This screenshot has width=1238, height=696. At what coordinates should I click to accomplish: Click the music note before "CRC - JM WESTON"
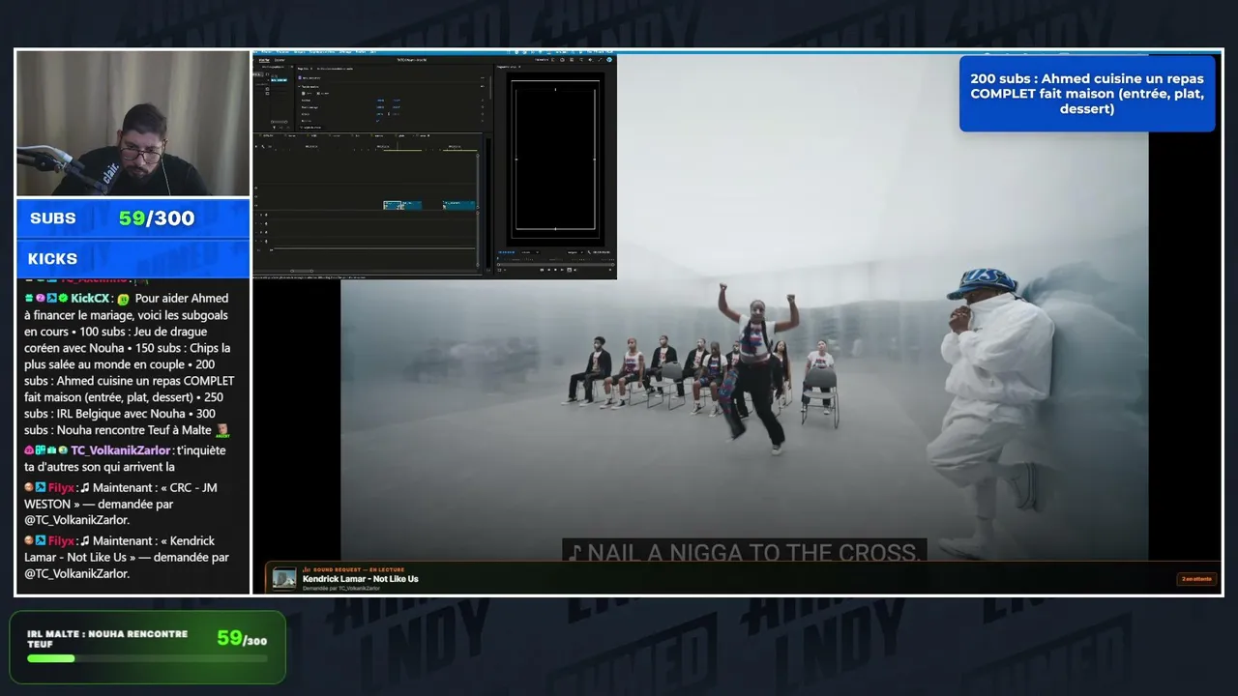pos(85,487)
